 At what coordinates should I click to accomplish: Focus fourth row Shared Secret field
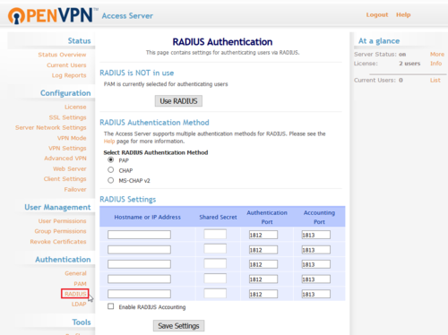point(215,279)
